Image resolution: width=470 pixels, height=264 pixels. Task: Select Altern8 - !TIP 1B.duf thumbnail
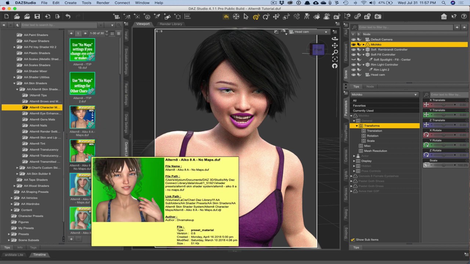[82, 50]
